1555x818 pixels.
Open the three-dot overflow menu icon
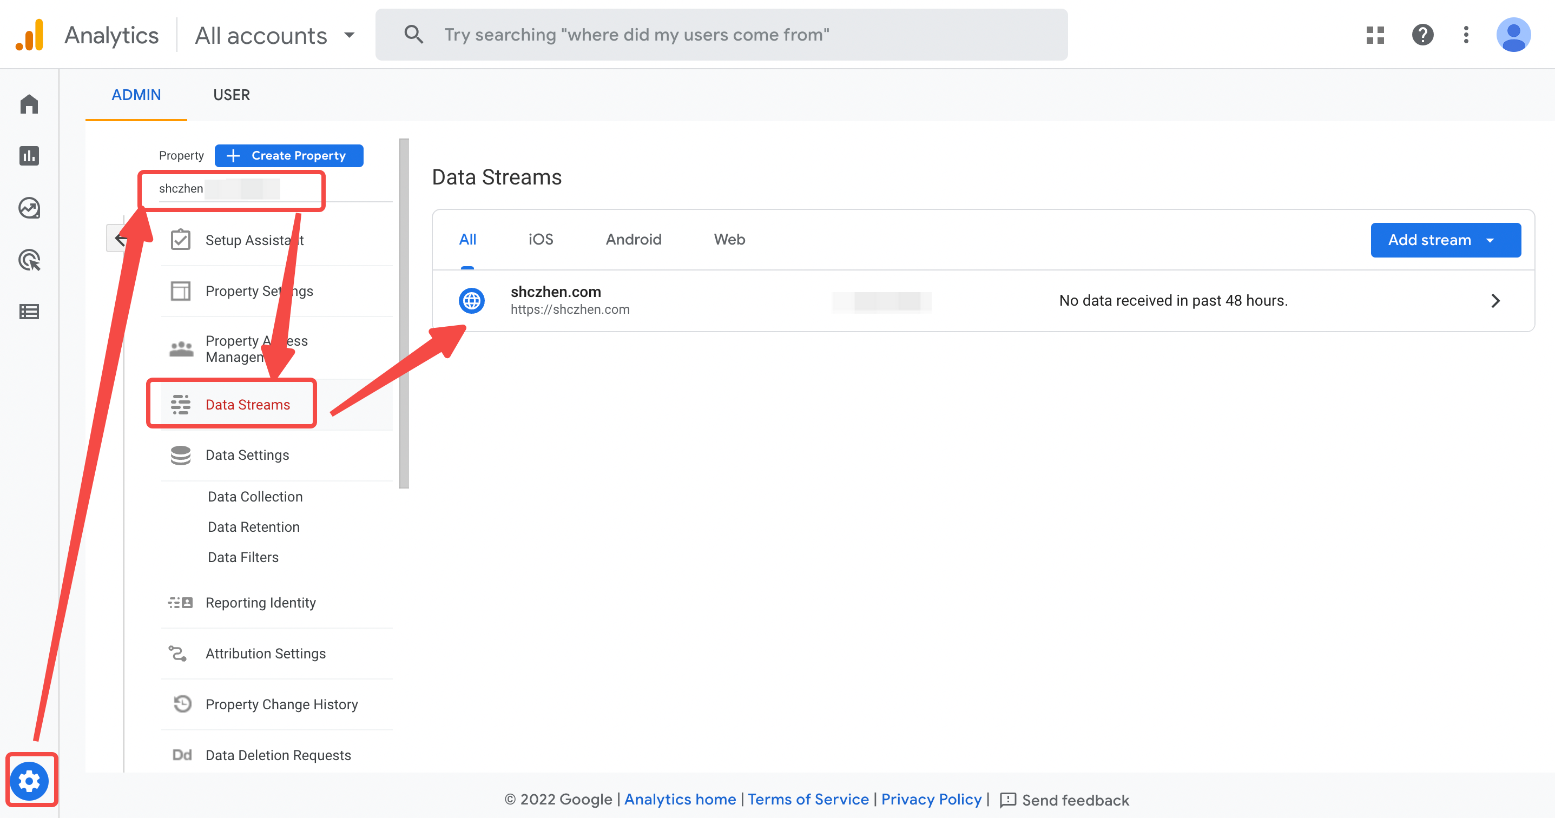coord(1466,35)
